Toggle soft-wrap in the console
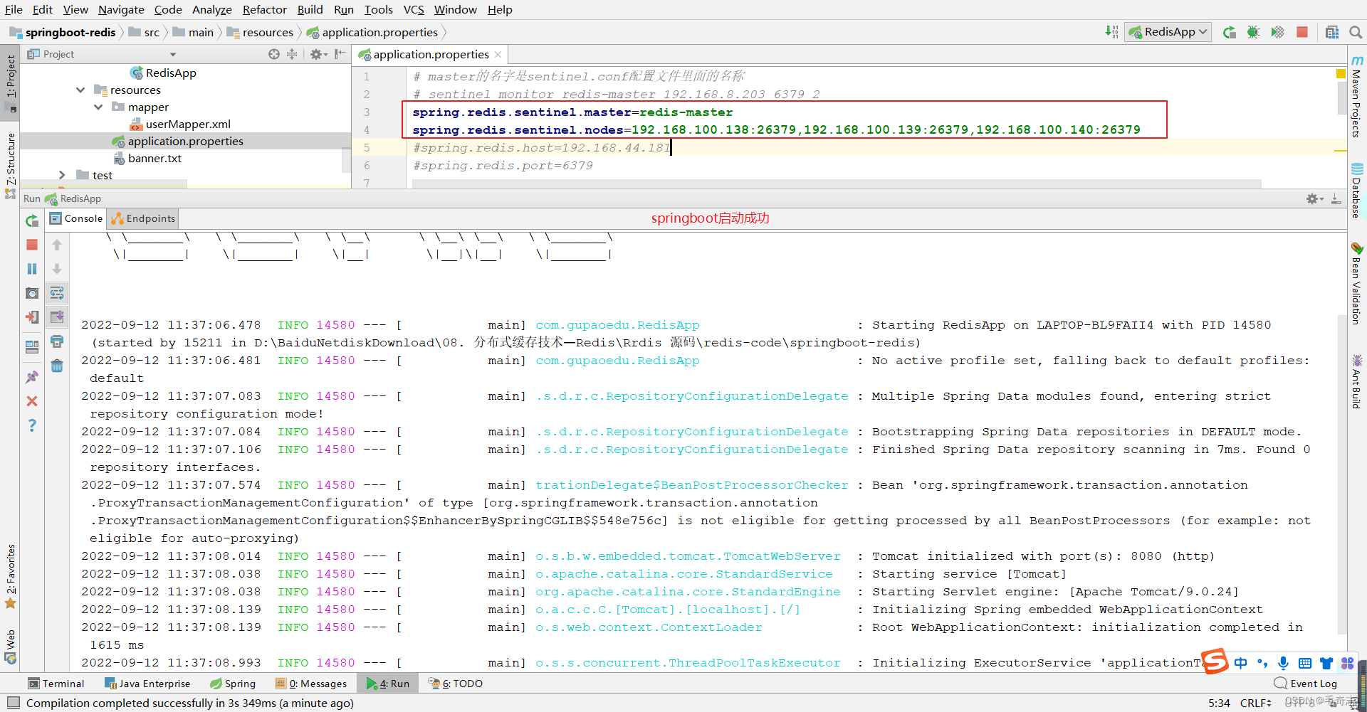This screenshot has height=712, width=1367. pyautogui.click(x=57, y=293)
